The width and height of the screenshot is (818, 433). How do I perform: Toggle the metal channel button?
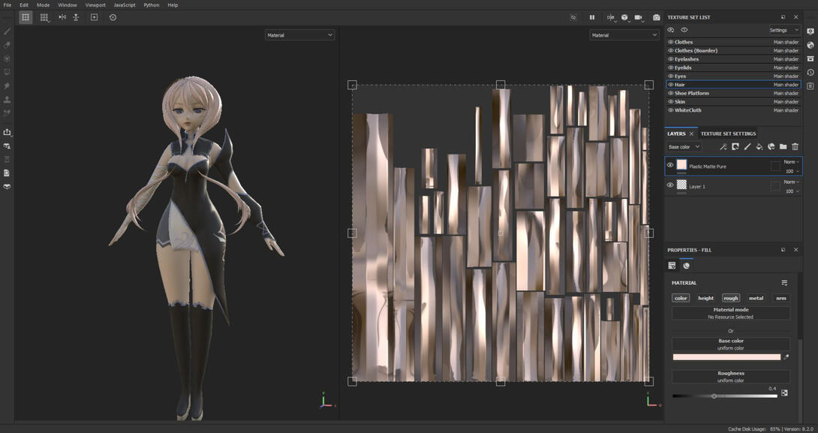pyautogui.click(x=756, y=298)
